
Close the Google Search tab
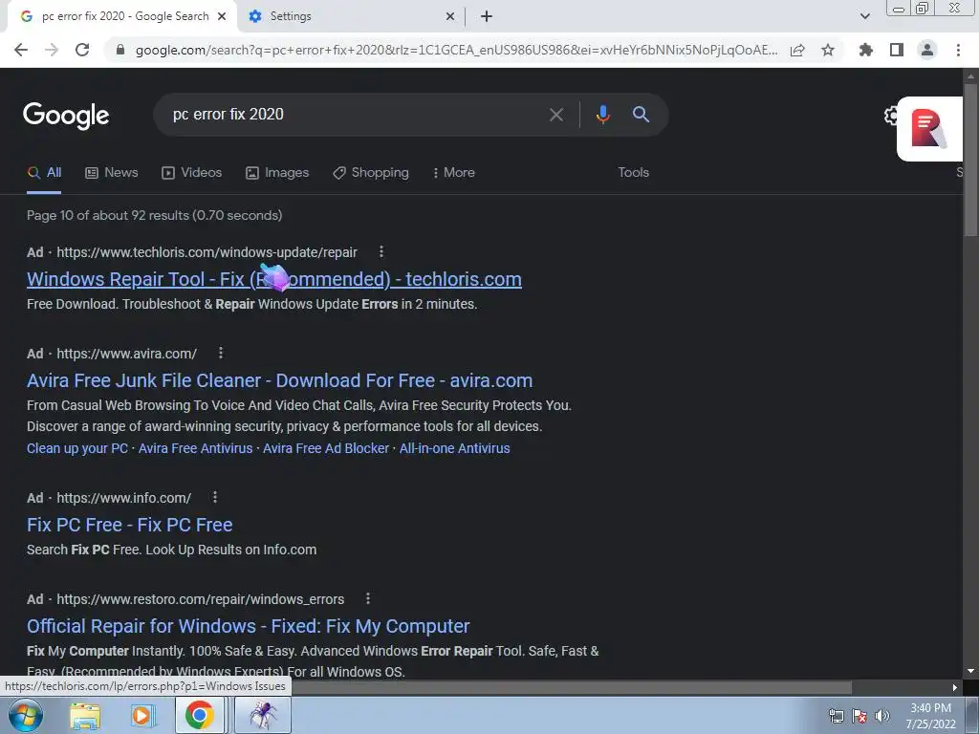pos(222,16)
